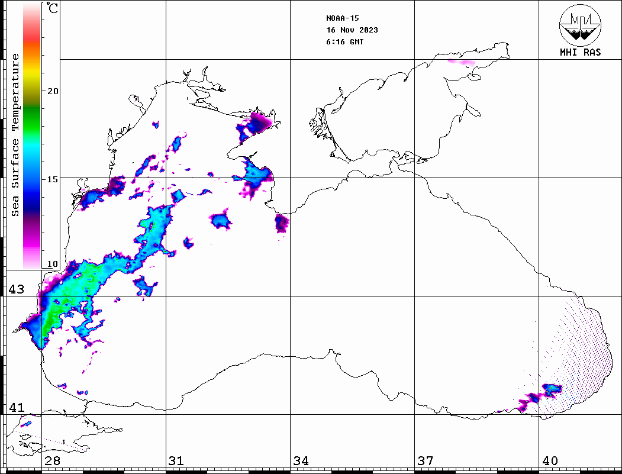Screen dimensions: 622x474
Task: Click the 6:16 GMT time text
Action: click(344, 42)
